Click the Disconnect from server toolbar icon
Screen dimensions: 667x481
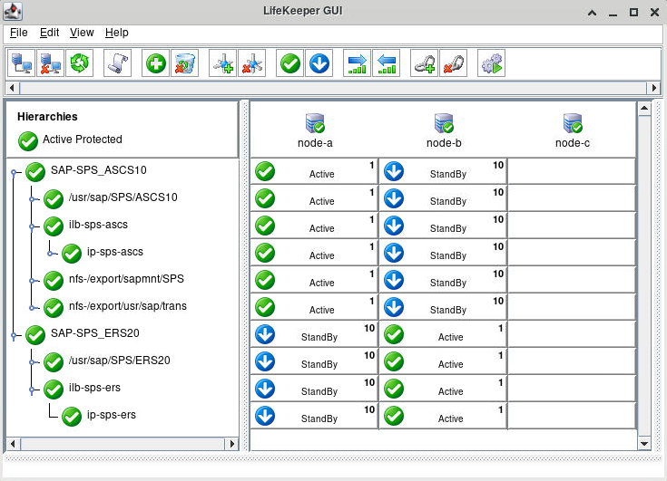(50, 63)
